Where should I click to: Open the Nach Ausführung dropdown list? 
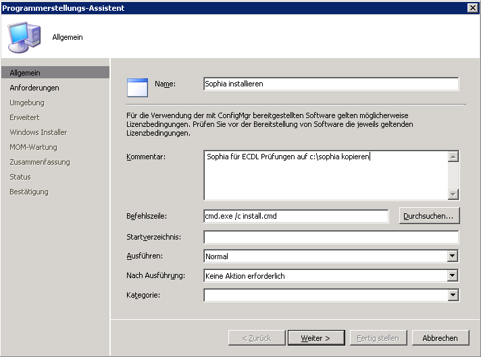click(x=453, y=276)
